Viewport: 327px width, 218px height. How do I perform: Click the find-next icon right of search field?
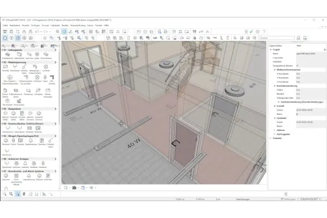point(299,38)
